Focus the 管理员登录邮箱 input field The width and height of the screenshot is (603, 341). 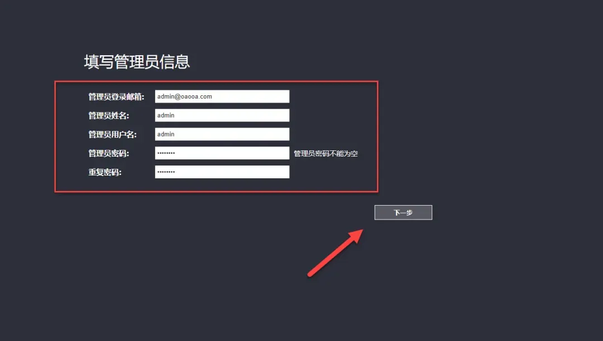(x=222, y=96)
